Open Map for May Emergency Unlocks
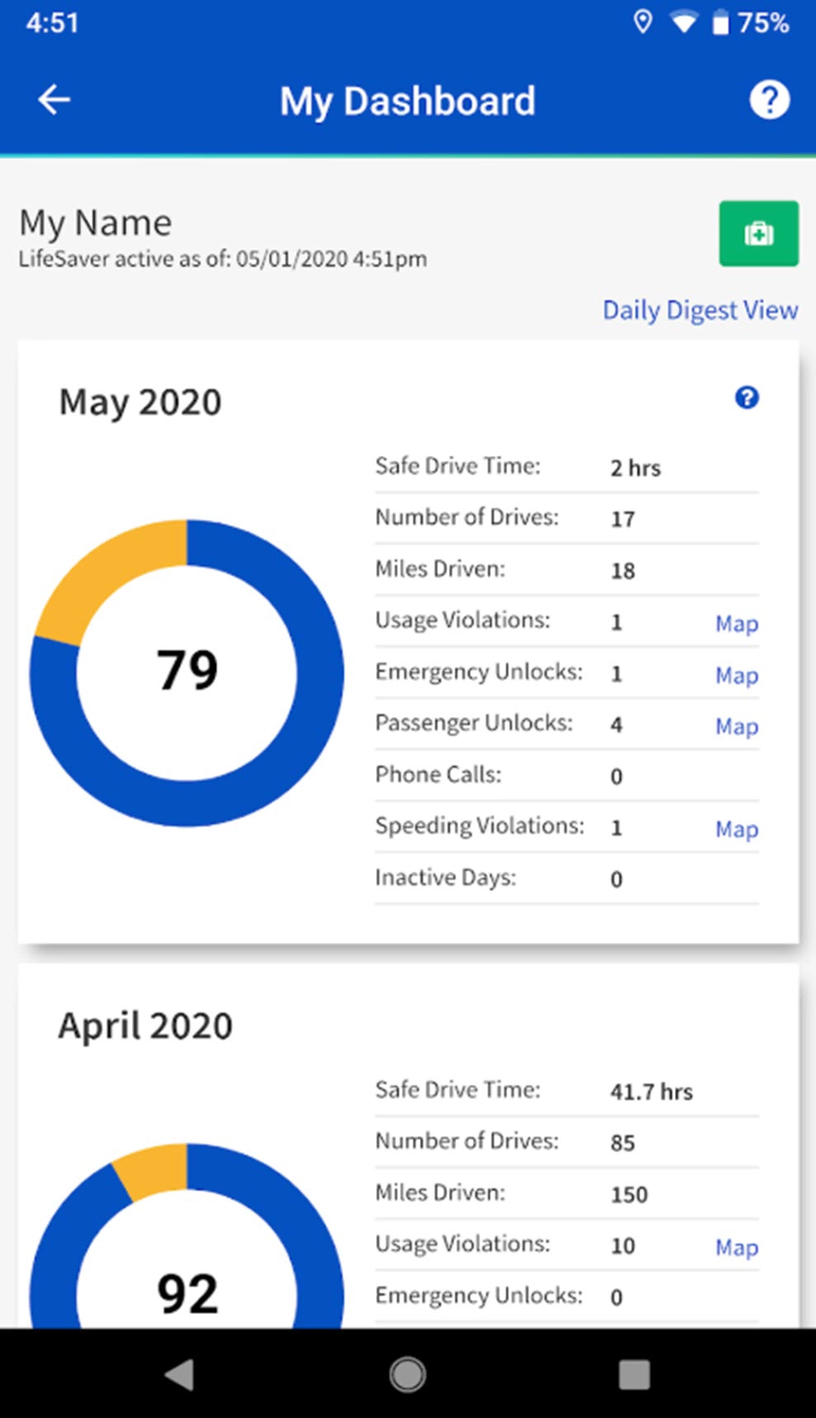The image size is (816, 1418). tap(736, 675)
